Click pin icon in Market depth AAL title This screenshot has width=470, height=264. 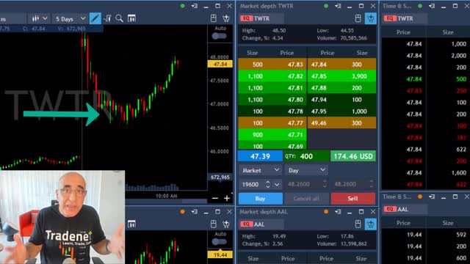(338, 212)
